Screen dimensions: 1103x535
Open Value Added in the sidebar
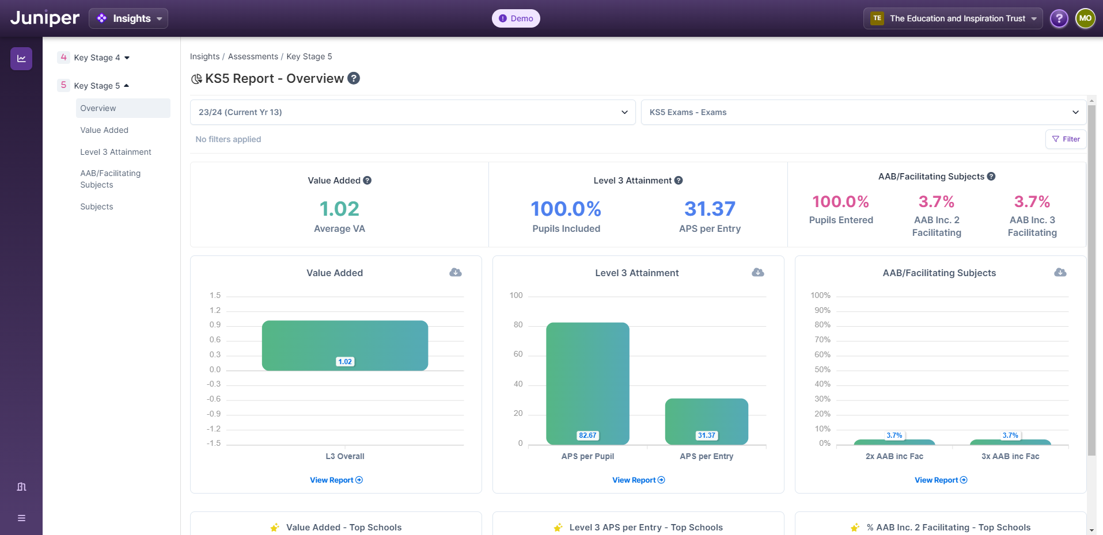(104, 130)
